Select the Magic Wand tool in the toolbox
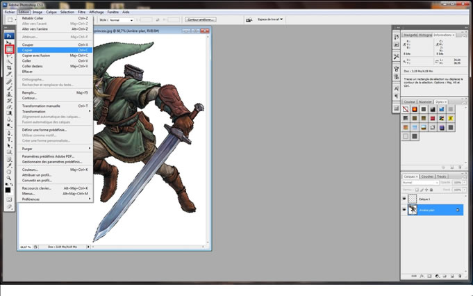Viewport: 473px width, 296px height. (x=9, y=62)
